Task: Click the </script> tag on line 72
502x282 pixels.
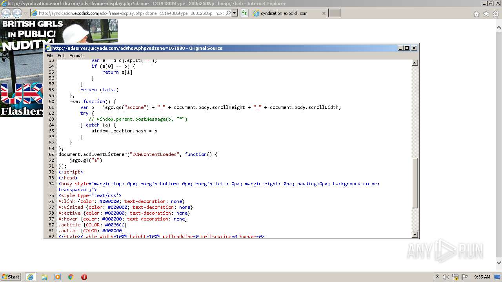Action: click(x=71, y=172)
